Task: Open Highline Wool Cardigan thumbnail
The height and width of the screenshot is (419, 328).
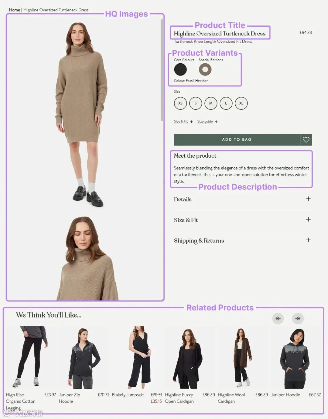Action: (242, 357)
